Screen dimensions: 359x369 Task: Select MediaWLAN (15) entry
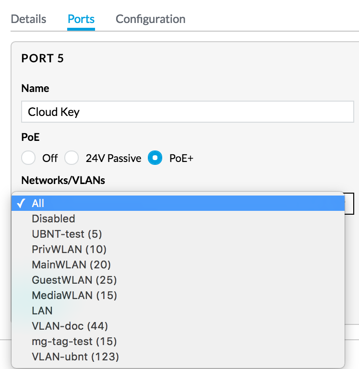pos(178,295)
